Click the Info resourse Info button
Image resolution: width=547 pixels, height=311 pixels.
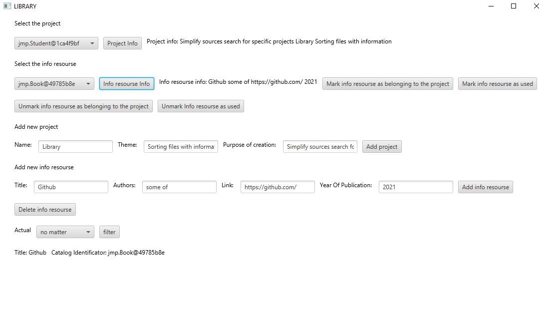pos(127,84)
